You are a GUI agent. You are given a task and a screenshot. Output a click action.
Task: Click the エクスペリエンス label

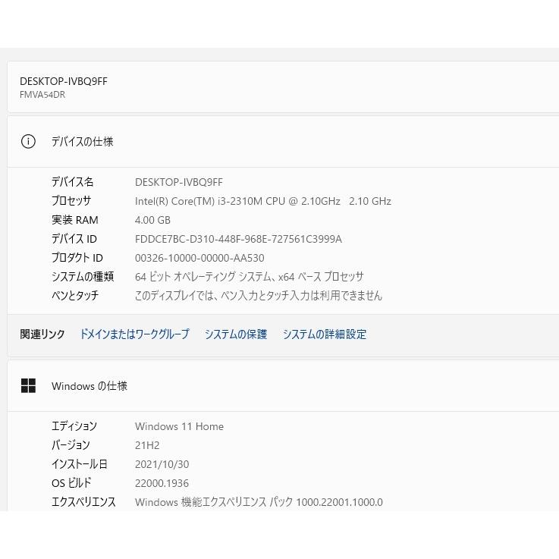pos(83,502)
